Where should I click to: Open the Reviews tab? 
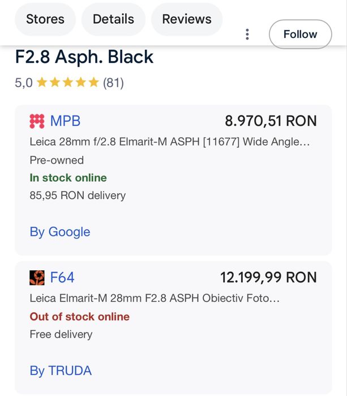187,19
